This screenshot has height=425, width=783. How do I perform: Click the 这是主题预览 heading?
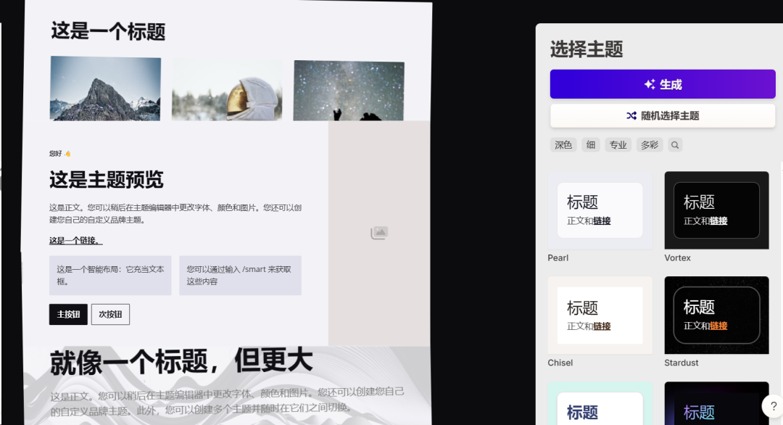(x=107, y=179)
